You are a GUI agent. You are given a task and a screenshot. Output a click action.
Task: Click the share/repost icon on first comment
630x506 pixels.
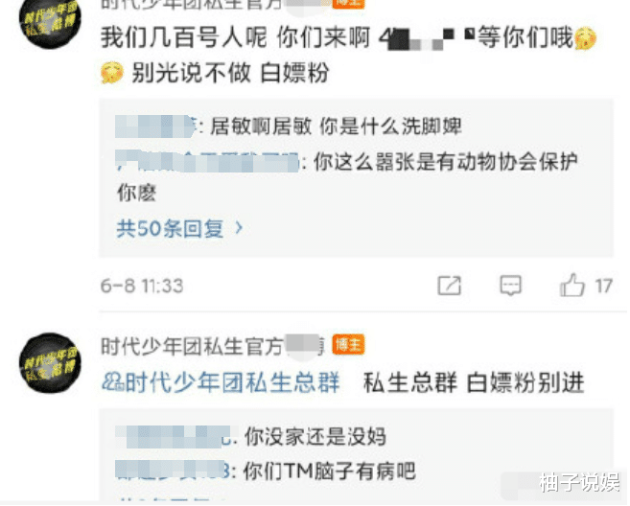tap(449, 286)
